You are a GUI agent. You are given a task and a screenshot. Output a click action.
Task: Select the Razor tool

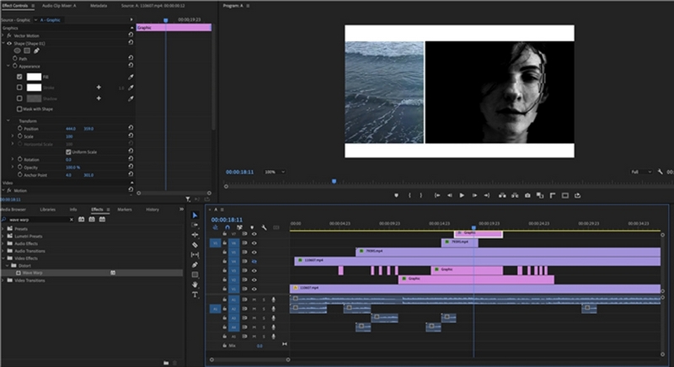click(195, 245)
